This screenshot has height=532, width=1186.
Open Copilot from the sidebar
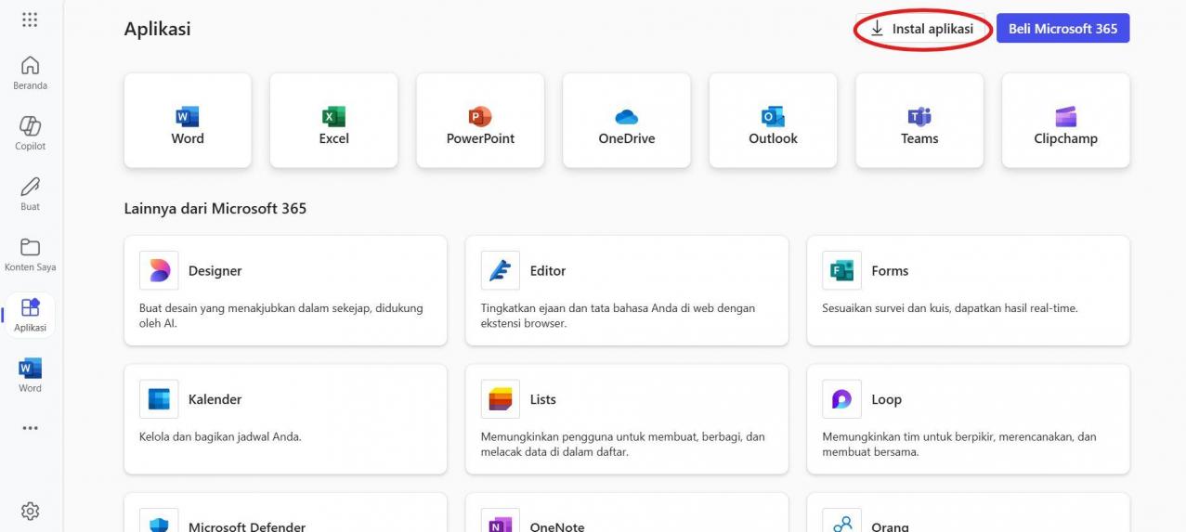tap(30, 133)
